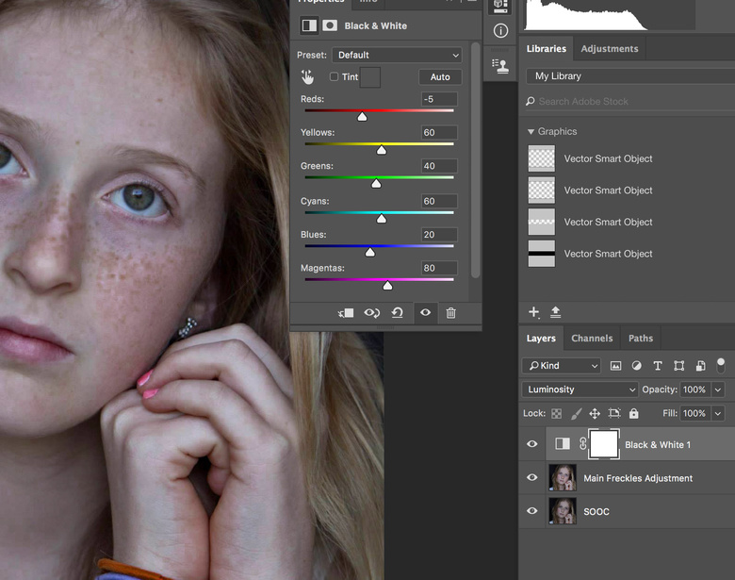Image resolution: width=735 pixels, height=580 pixels.
Task: Hide the SOOC layer
Action: 532,510
